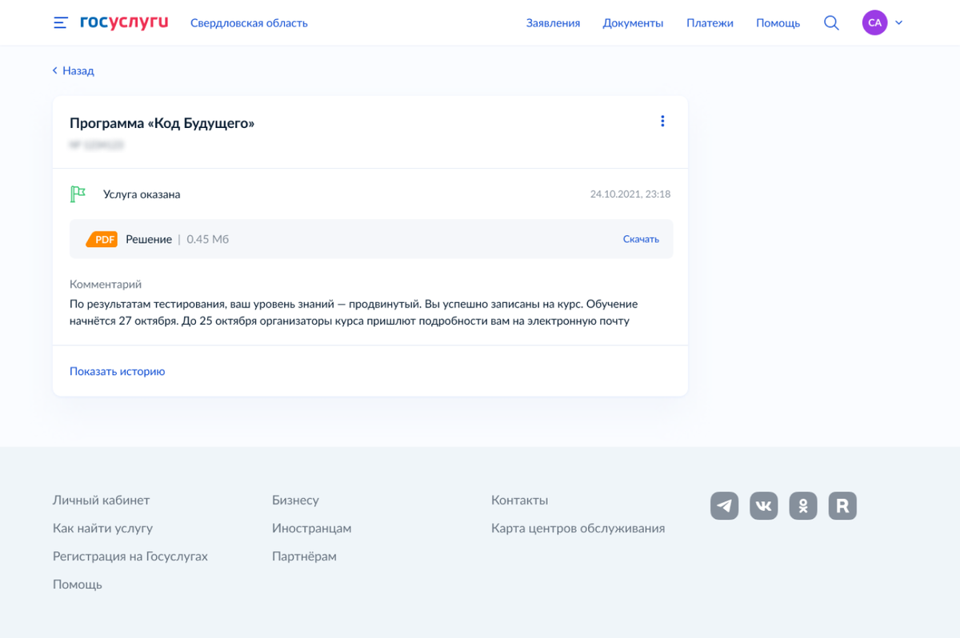Change region Свердловская область
This screenshot has width=960, height=638.
click(249, 23)
